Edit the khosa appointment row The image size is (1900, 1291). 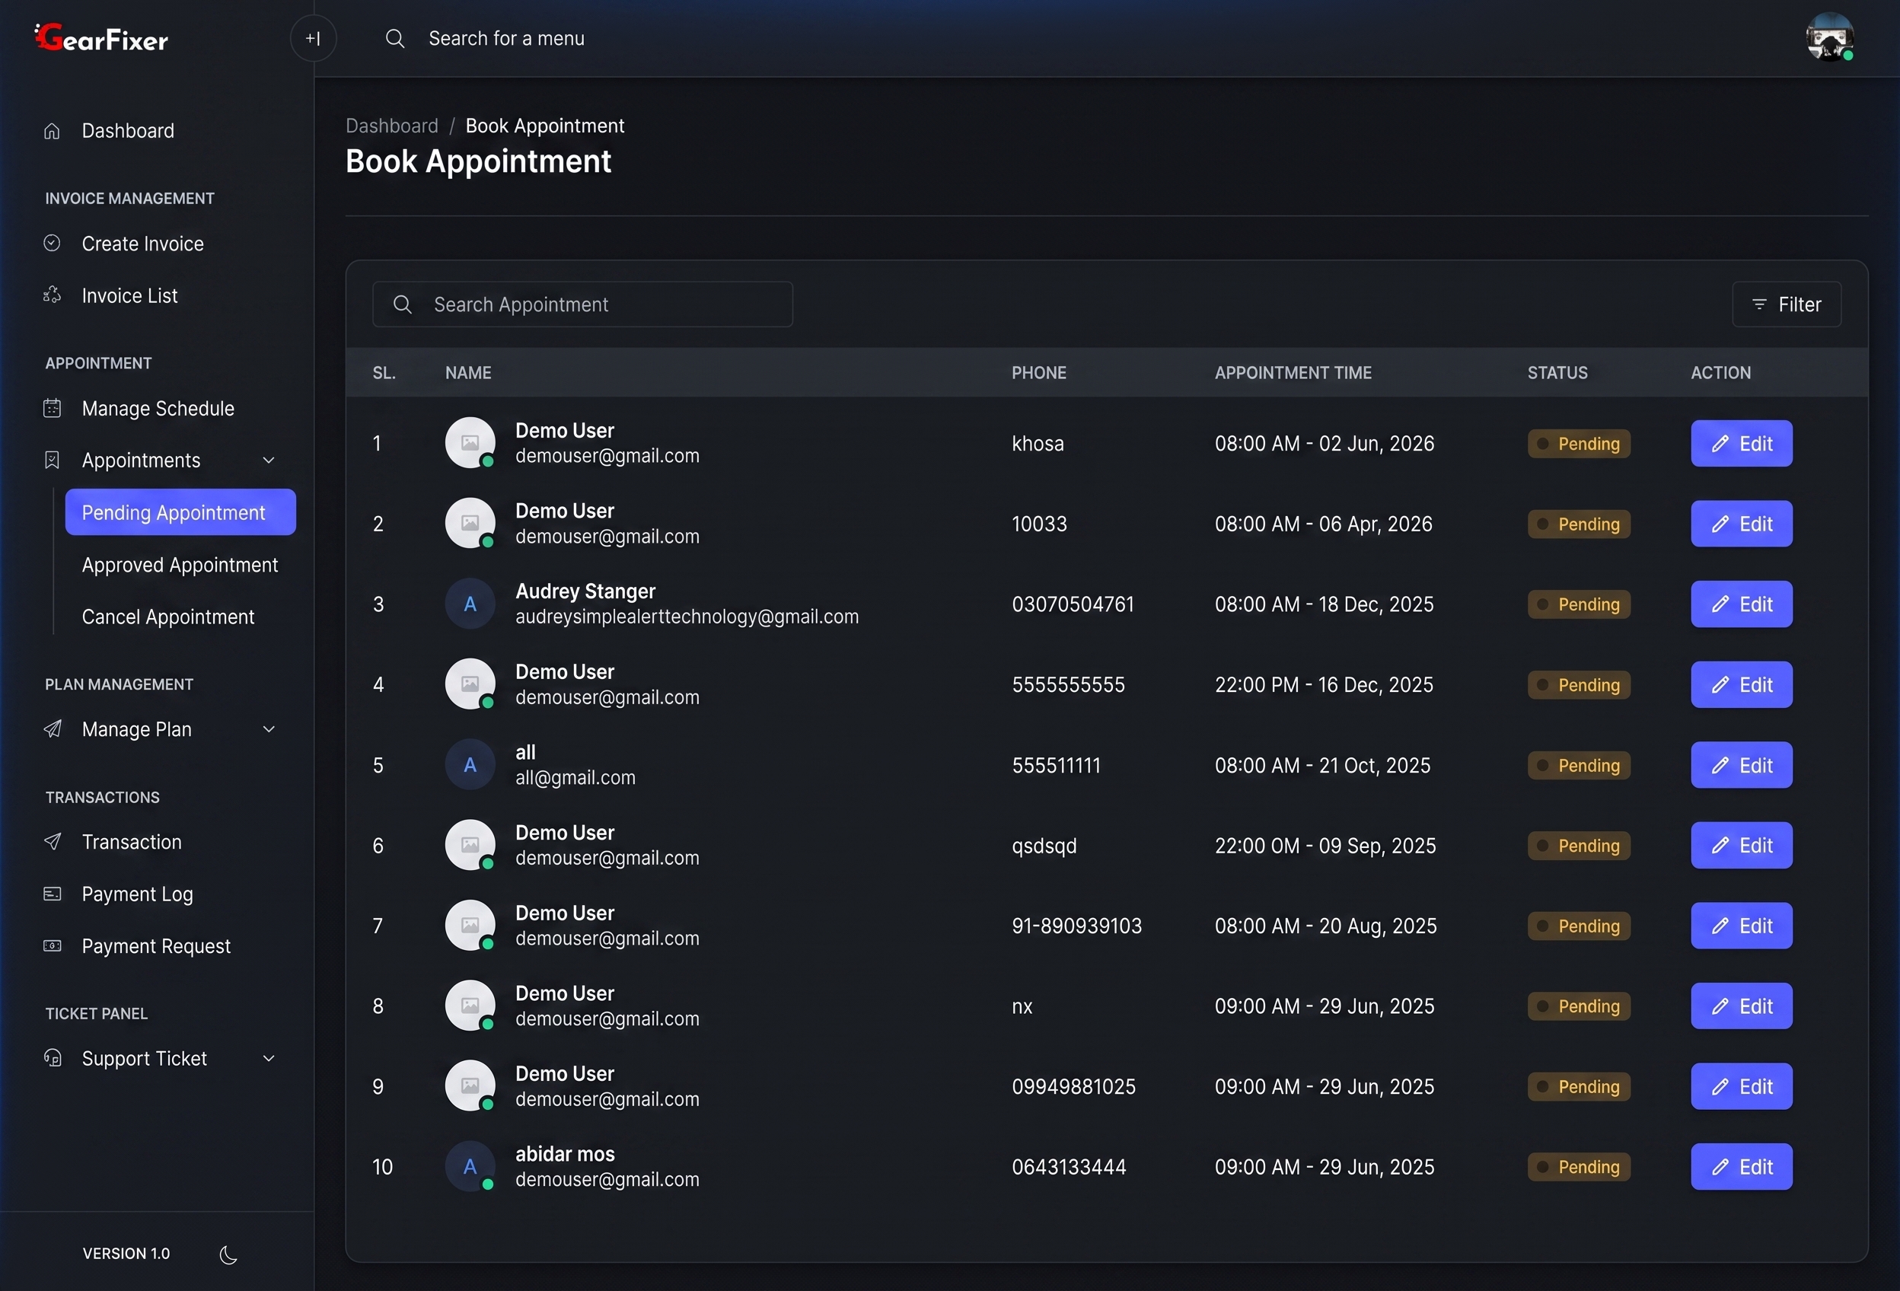click(x=1742, y=443)
